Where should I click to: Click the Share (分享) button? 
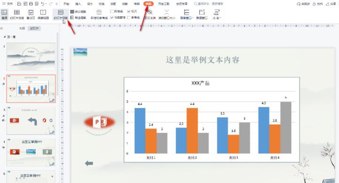point(331,4)
